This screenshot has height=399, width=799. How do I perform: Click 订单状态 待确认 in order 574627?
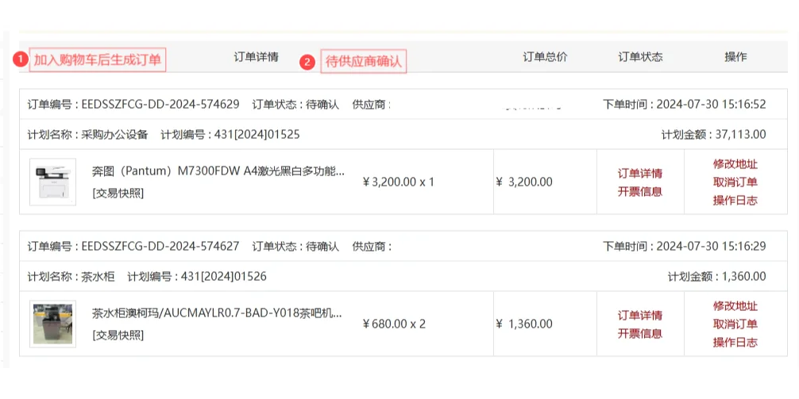(x=295, y=247)
